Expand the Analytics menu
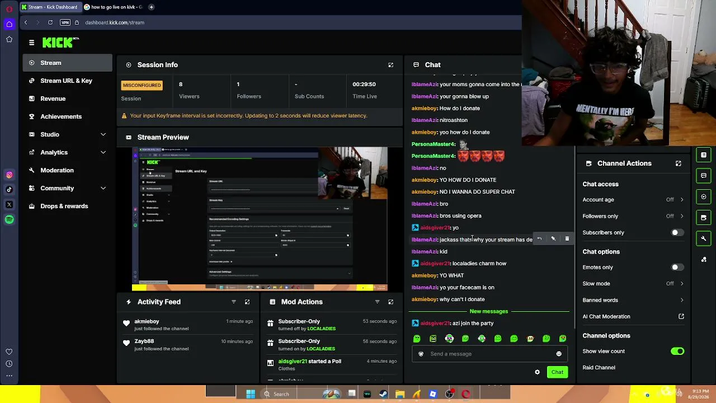 pos(68,152)
